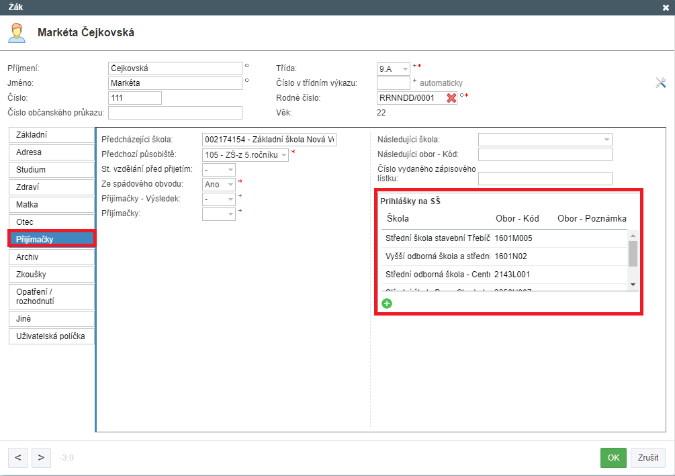This screenshot has height=476, width=675.
Task: Click the Obor - Kód column header
Action: point(517,219)
